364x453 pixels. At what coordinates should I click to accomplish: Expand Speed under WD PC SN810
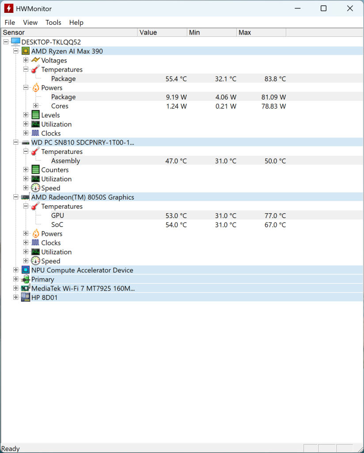tap(26, 188)
